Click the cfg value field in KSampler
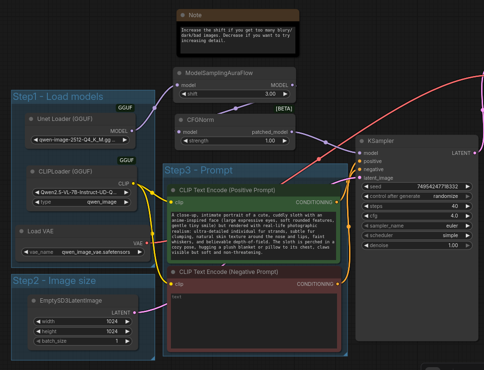Viewport: 484px width, 370px height. point(416,216)
